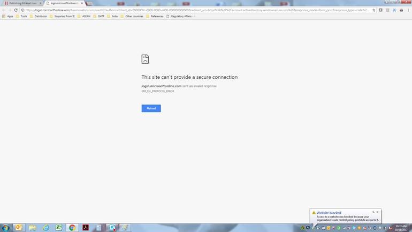Viewport: 412px width, 232px height.
Task: Open the GHTF bookmark folder
Action: (x=99, y=16)
